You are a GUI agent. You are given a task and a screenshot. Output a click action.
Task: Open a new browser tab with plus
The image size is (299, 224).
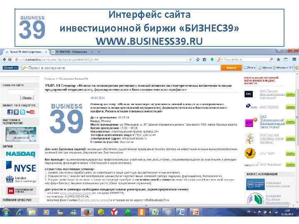[x=99, y=52]
